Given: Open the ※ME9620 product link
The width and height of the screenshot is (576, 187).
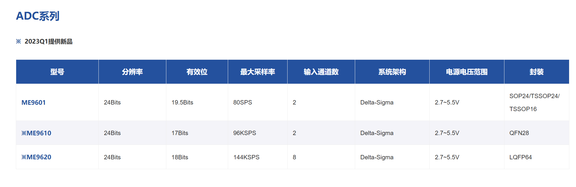Looking at the screenshot, I should 36,157.
